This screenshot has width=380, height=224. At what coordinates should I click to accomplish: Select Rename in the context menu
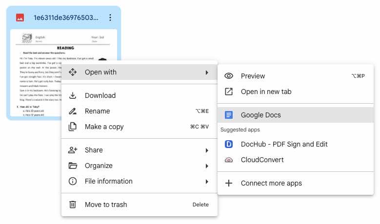140,112
